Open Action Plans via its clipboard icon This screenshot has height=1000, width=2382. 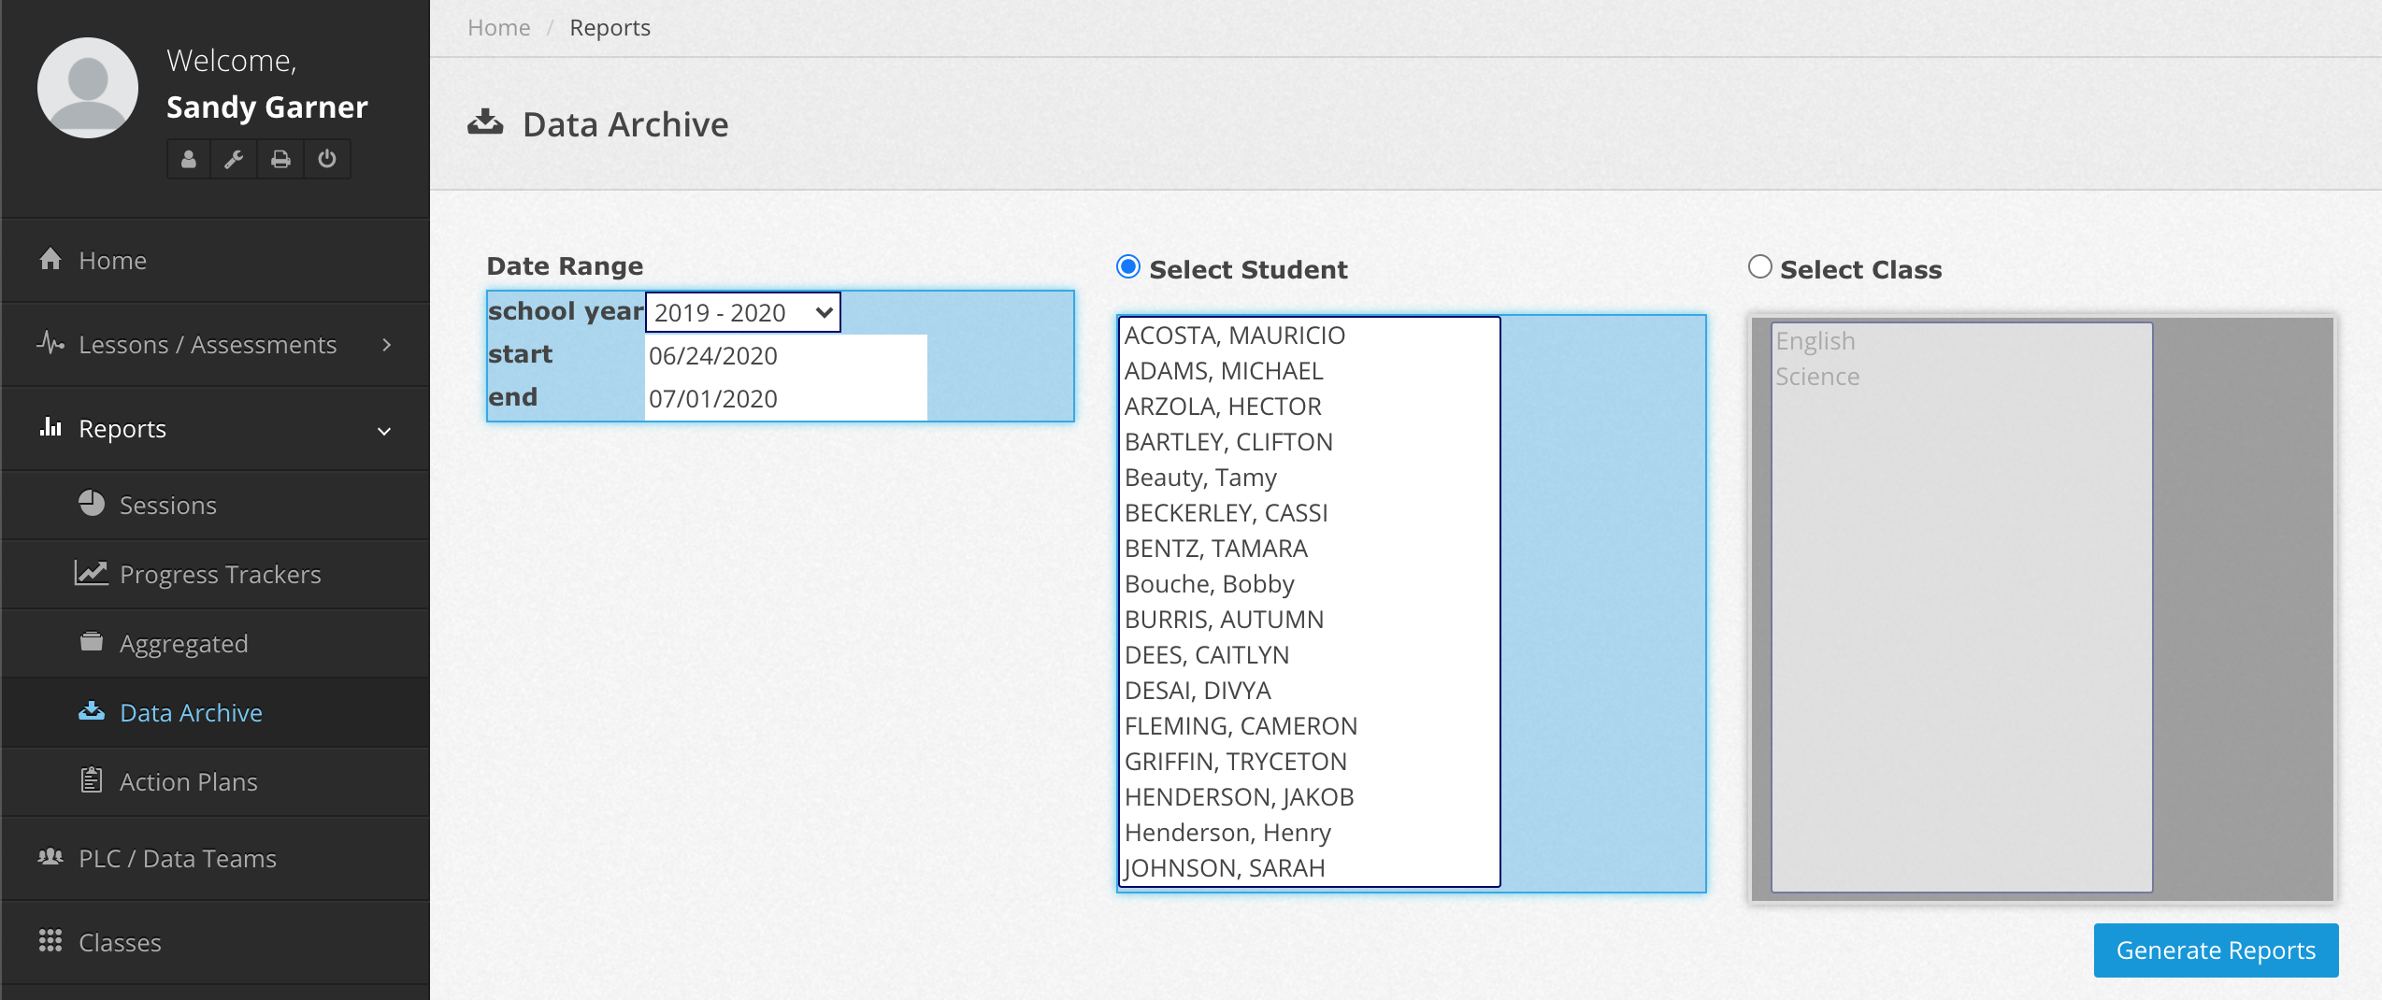tap(92, 780)
